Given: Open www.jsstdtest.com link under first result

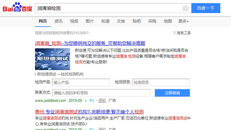Looking at the screenshot, I should (x=50, y=101).
